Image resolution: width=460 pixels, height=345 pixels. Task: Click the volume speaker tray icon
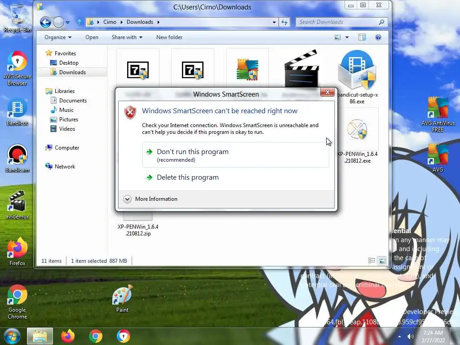[x=411, y=336]
